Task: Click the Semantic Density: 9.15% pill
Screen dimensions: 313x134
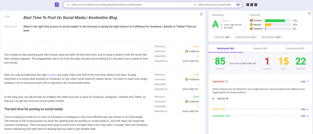Action: click(x=246, y=37)
